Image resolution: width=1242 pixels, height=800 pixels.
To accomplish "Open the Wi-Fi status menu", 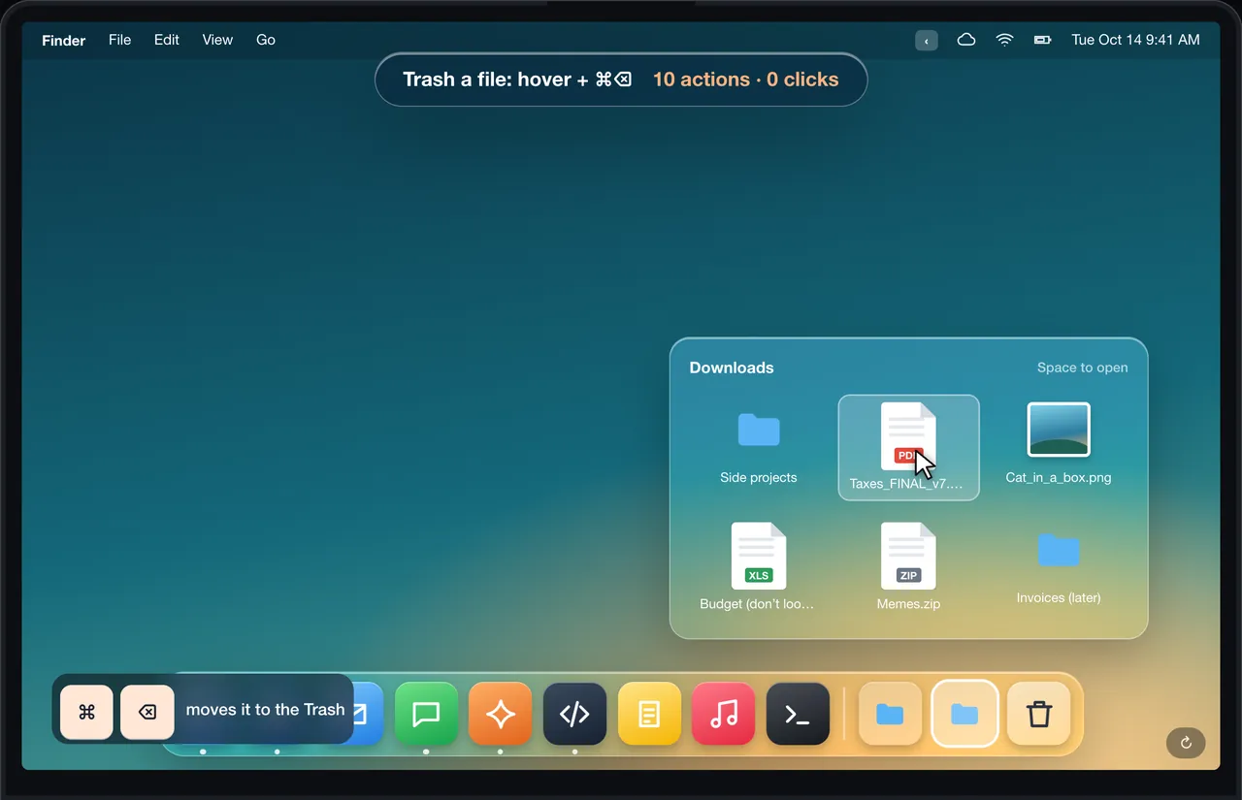I will tap(1005, 40).
